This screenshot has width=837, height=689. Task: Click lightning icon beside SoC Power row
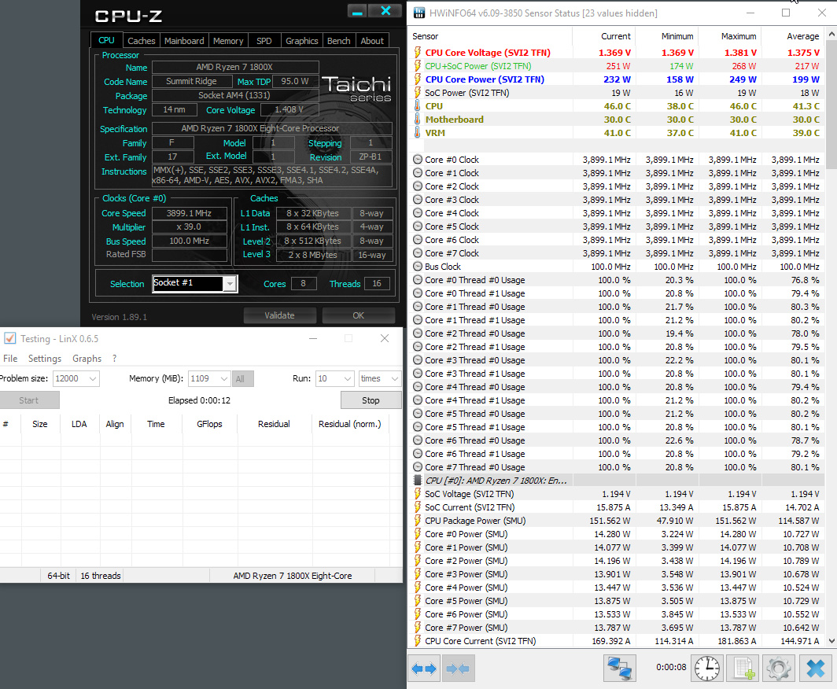[418, 92]
